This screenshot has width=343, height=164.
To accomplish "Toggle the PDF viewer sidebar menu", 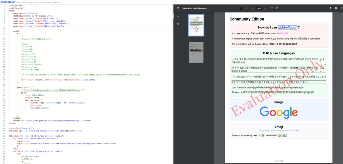I will 178,8.
